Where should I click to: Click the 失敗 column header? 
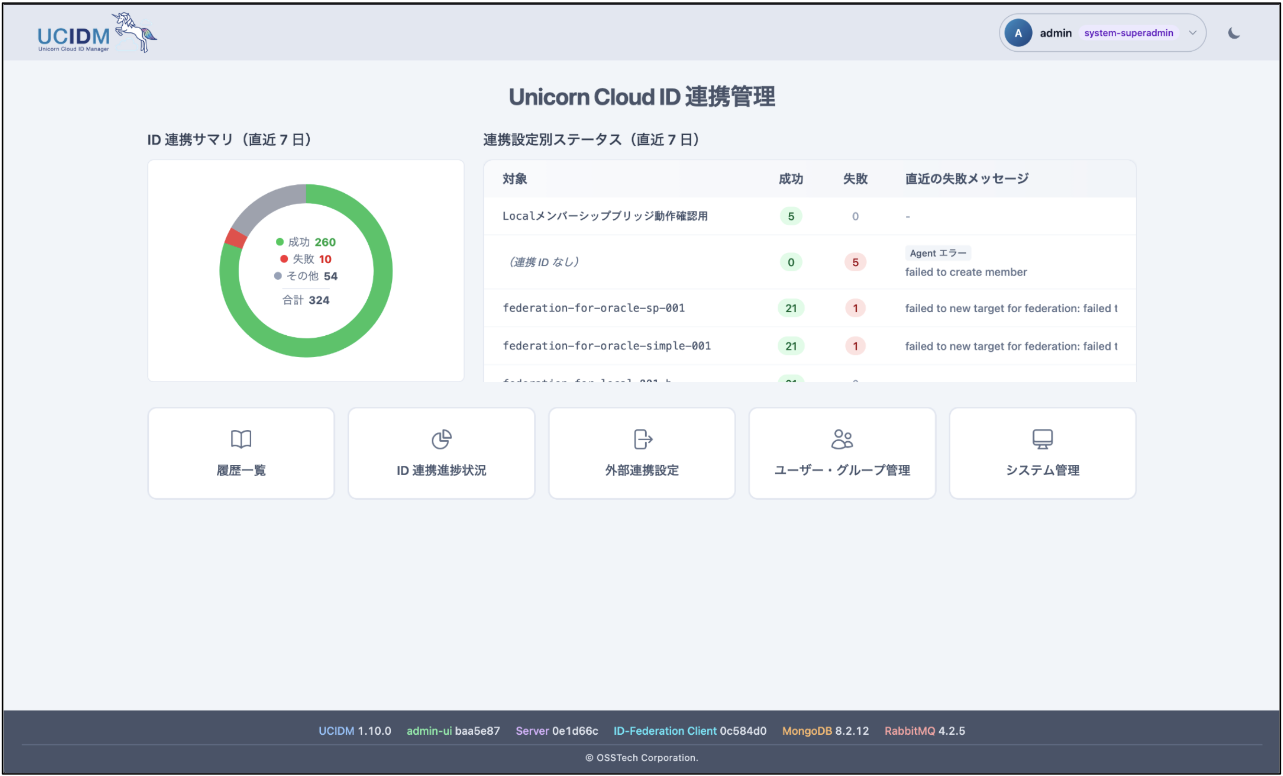point(855,179)
